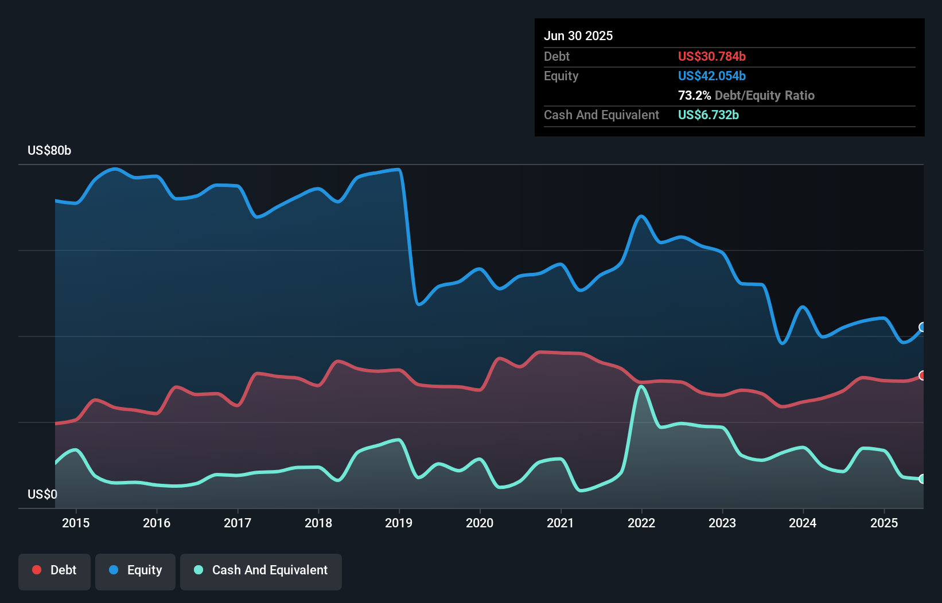Hide the Equity series via the legend
The width and height of the screenshot is (942, 603).
click(x=135, y=570)
